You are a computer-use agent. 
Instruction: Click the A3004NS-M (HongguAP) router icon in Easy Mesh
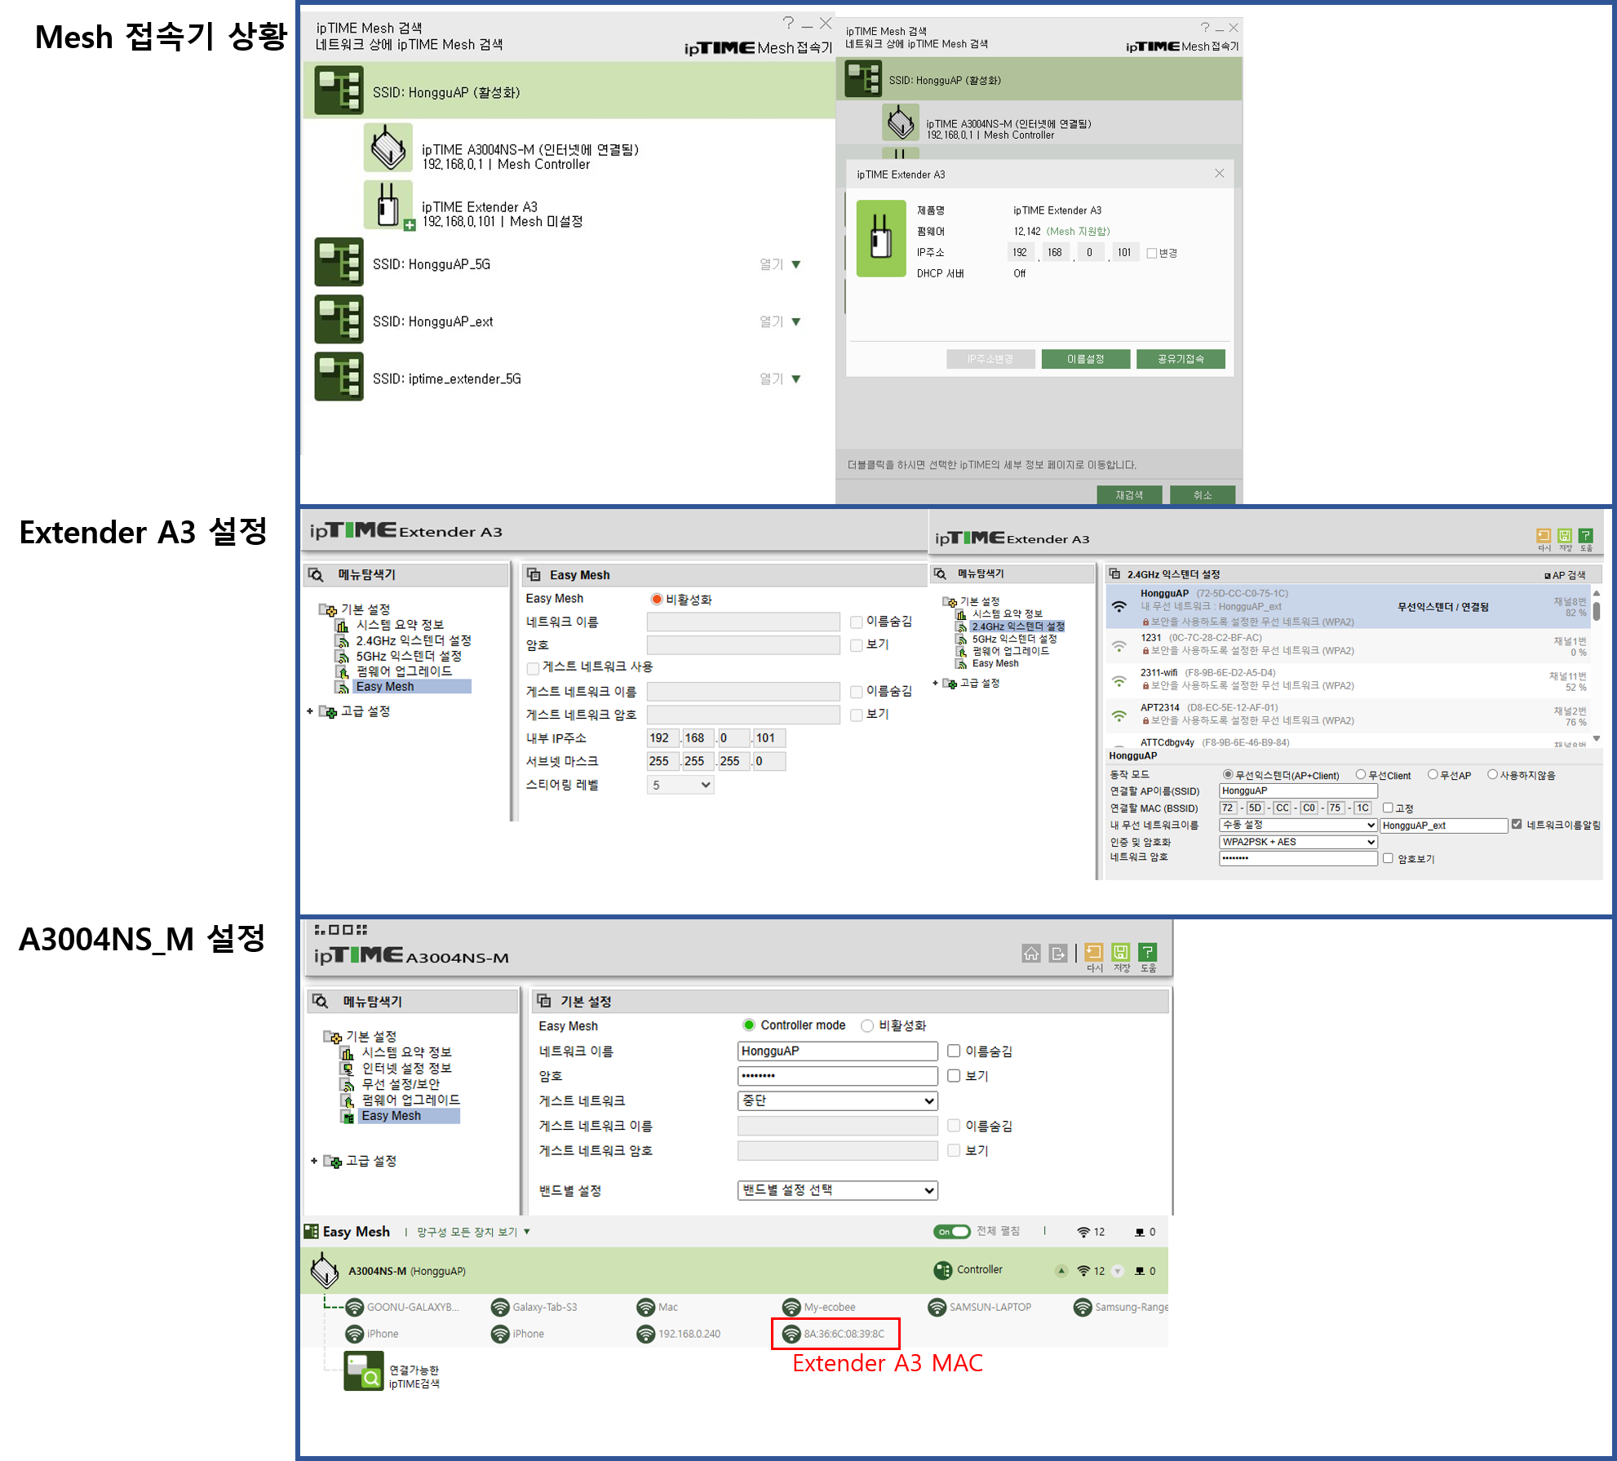pyautogui.click(x=325, y=1270)
